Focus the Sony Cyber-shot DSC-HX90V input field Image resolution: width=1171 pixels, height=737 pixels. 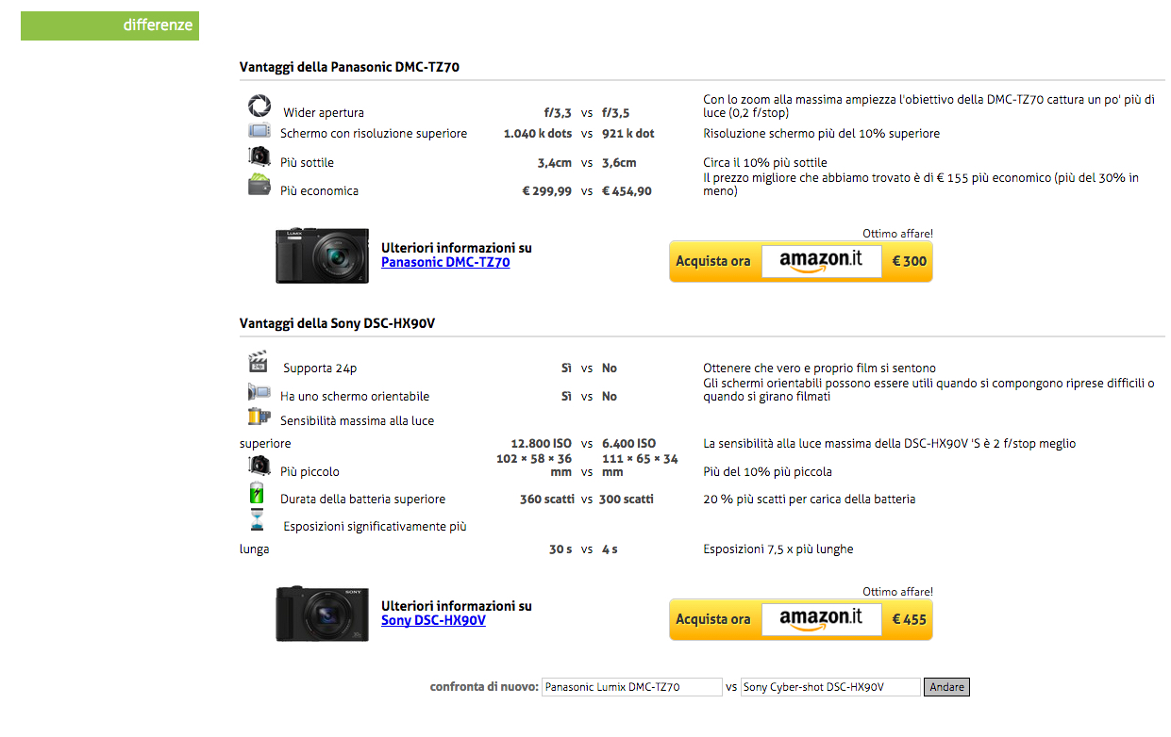pos(830,687)
